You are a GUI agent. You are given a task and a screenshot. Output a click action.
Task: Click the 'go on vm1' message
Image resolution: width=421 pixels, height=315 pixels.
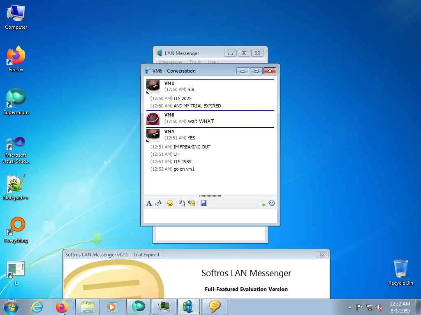184,169
